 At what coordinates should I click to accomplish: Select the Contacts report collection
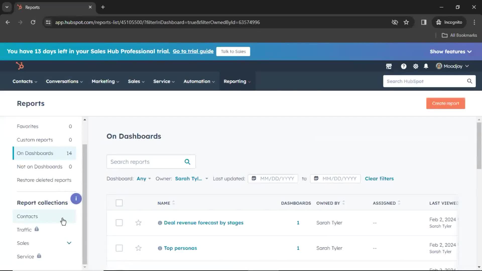pos(27,216)
